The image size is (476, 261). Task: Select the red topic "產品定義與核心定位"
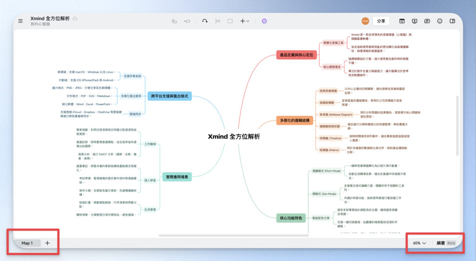(x=297, y=55)
